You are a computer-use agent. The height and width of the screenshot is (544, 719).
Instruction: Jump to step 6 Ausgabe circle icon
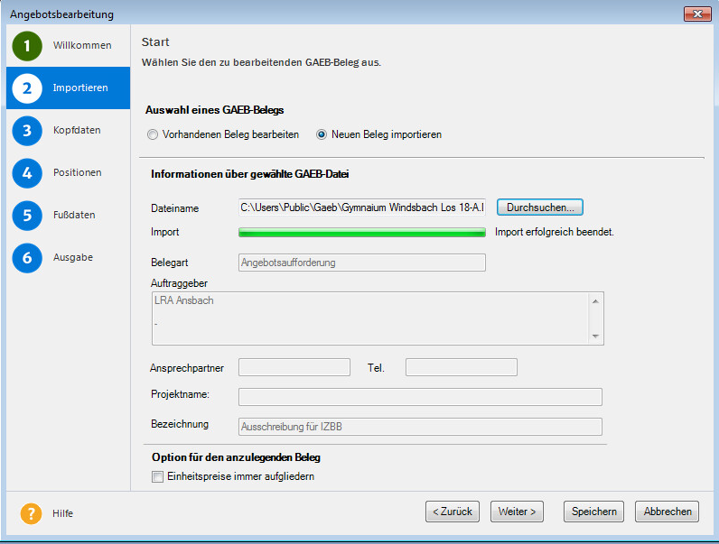coord(27,258)
